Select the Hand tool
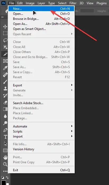The height and width of the screenshot is (185, 109). [5, 157]
